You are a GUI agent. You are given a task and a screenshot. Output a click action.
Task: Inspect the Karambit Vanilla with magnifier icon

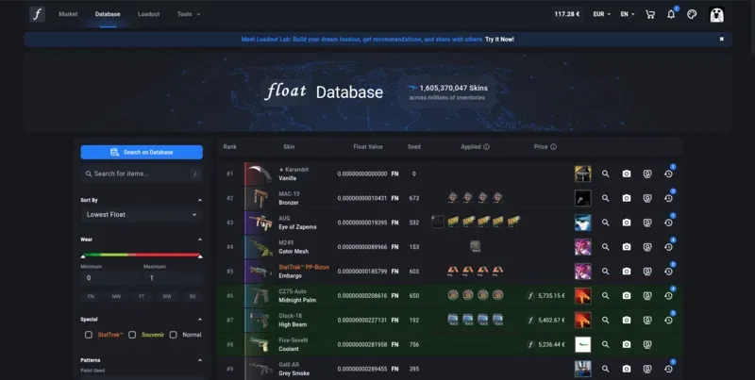pos(605,173)
